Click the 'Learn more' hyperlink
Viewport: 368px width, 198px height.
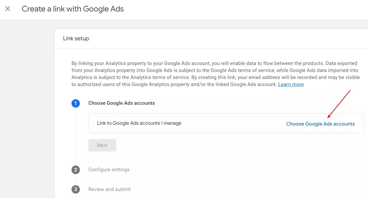click(x=291, y=84)
